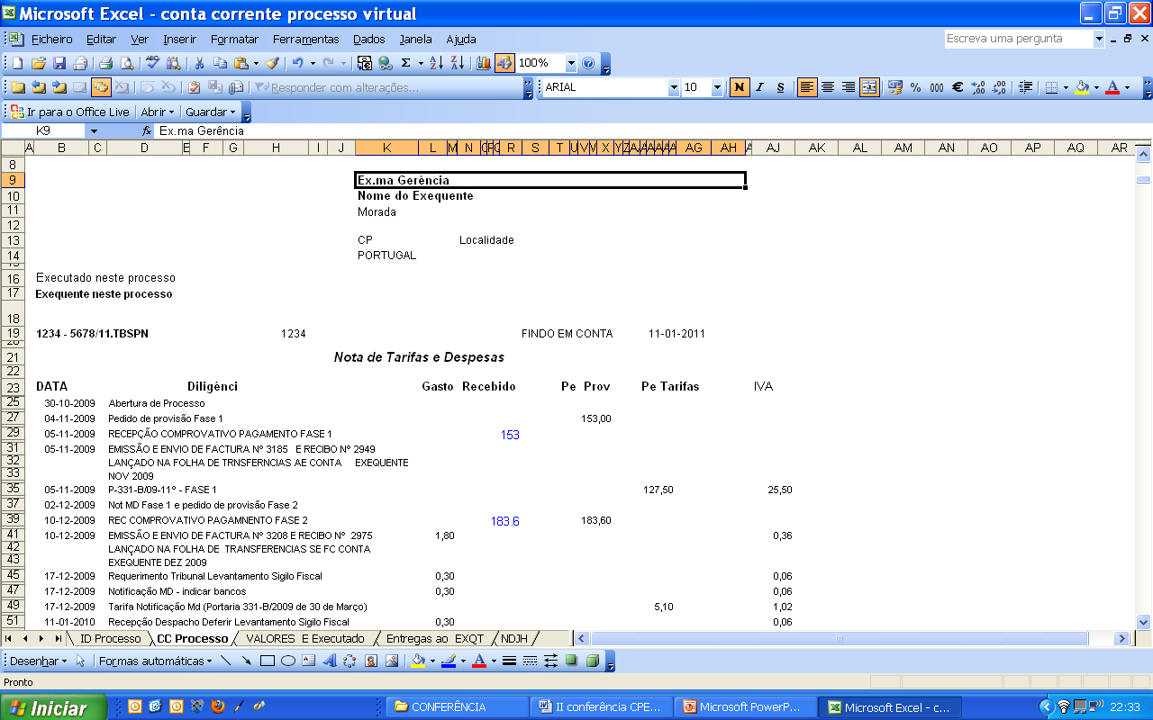Image resolution: width=1153 pixels, height=720 pixels.
Task: Switch to CONFERÊNCIA taskbar window
Action: click(x=458, y=707)
